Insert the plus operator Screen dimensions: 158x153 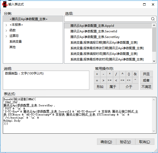tap(97, 74)
